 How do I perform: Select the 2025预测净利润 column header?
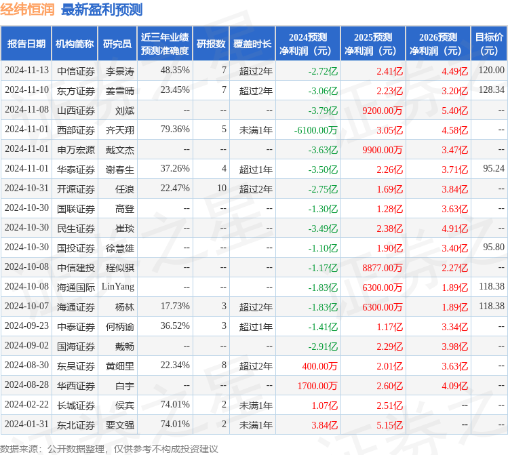pyautogui.click(x=372, y=44)
